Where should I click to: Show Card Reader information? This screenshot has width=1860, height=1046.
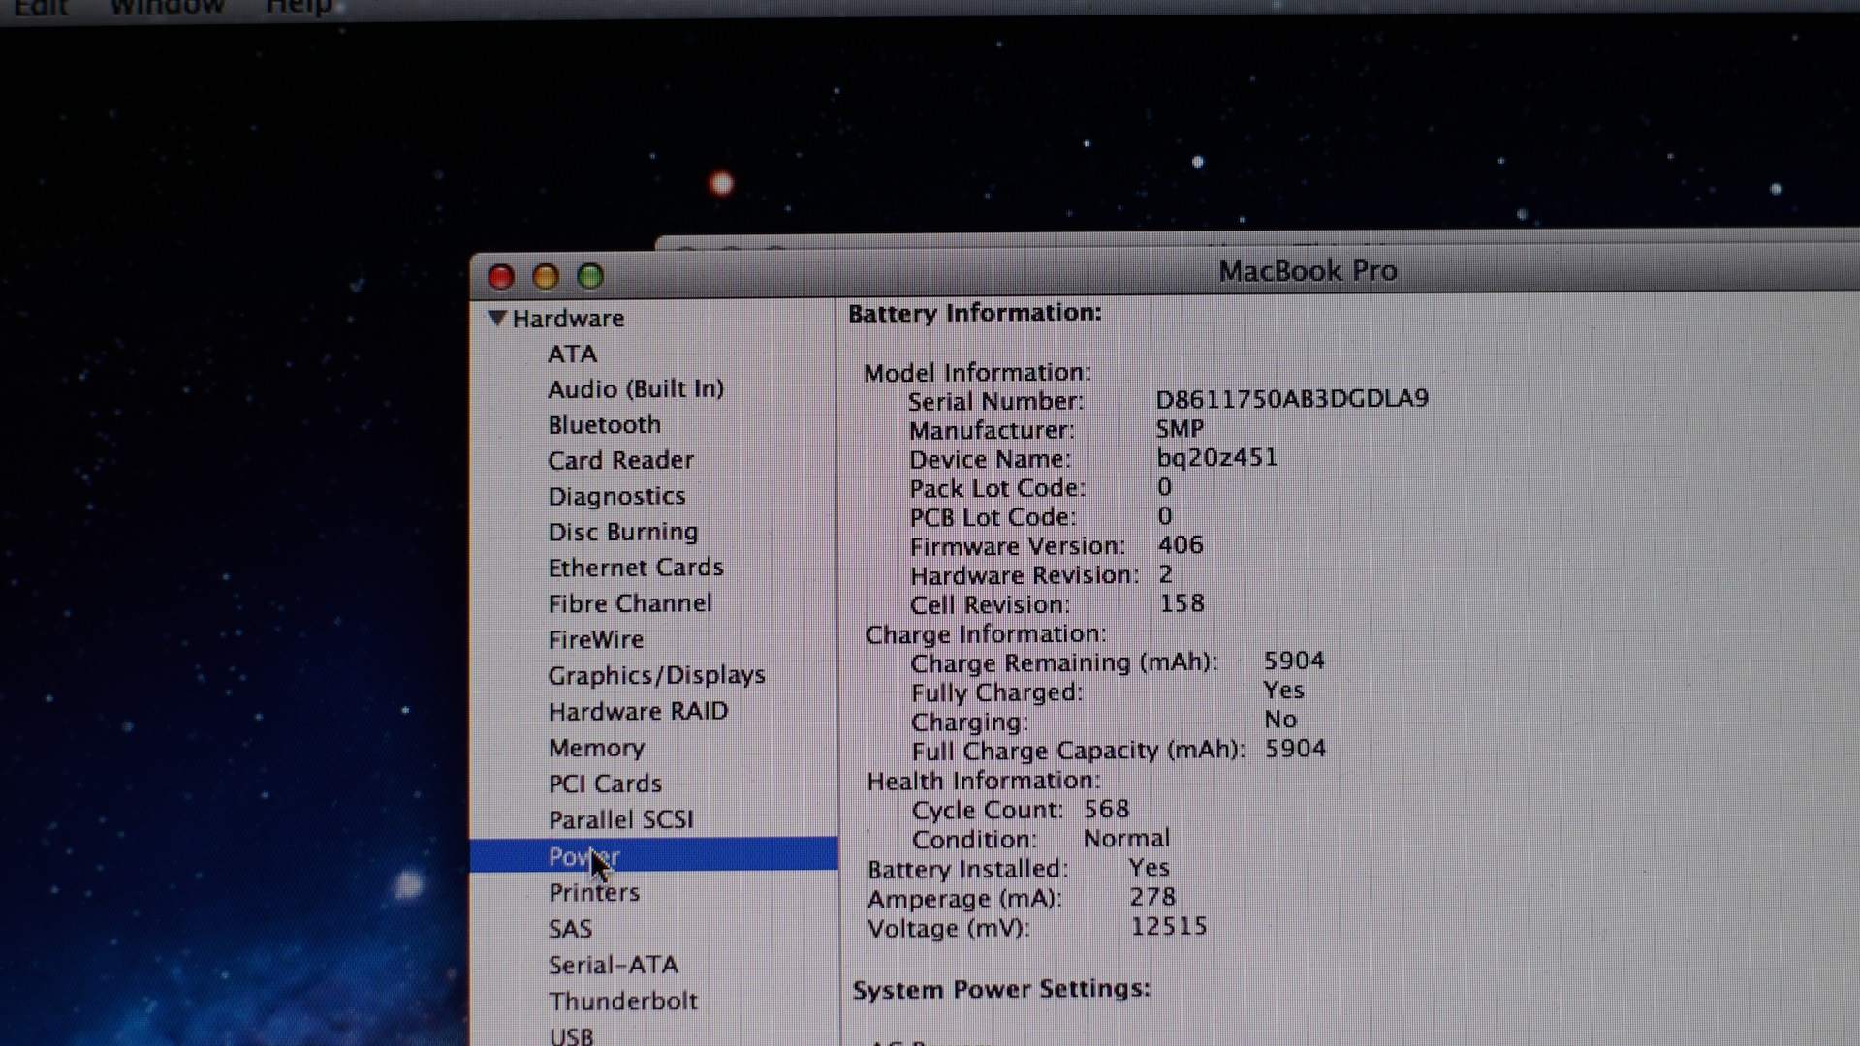coord(620,461)
